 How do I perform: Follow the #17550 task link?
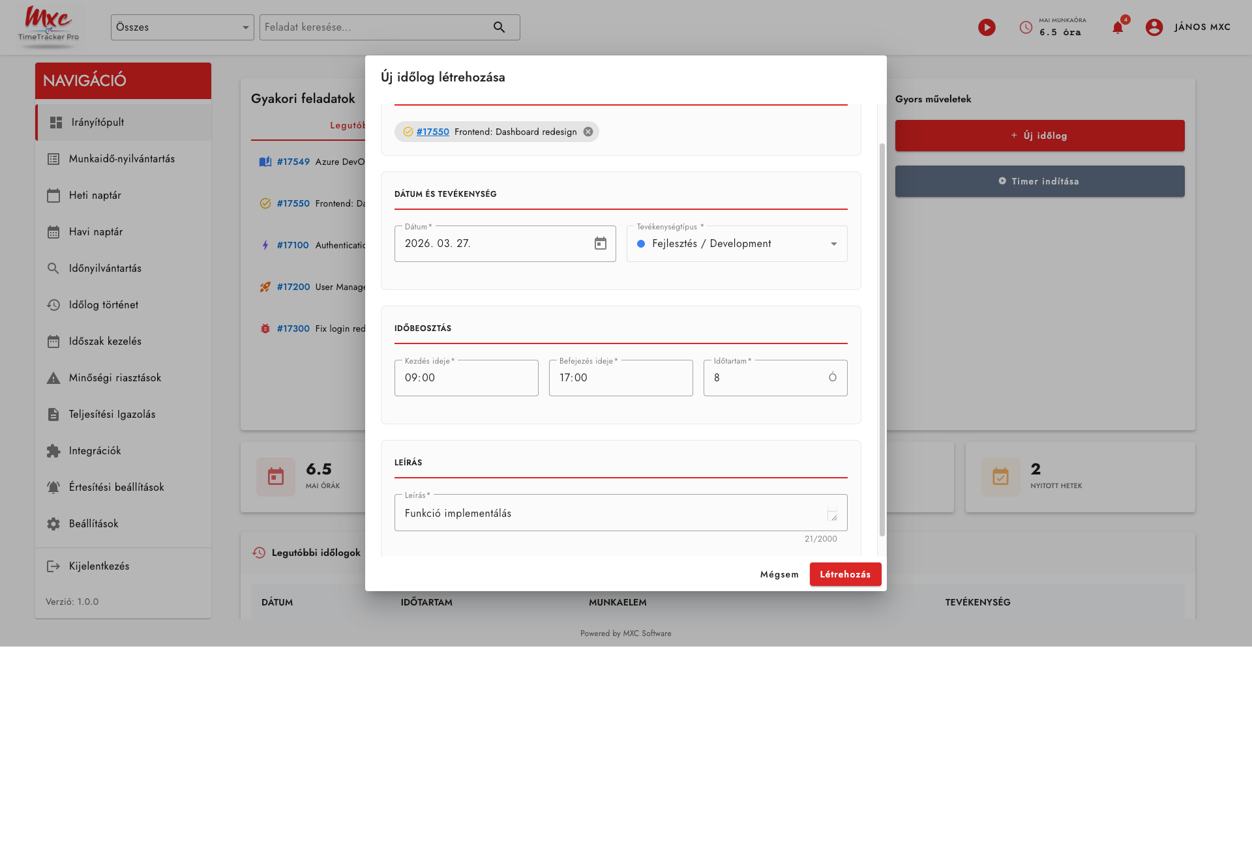coord(433,132)
